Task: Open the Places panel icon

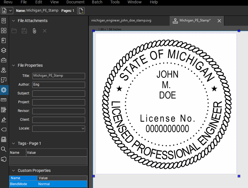Action: click(x=4, y=70)
